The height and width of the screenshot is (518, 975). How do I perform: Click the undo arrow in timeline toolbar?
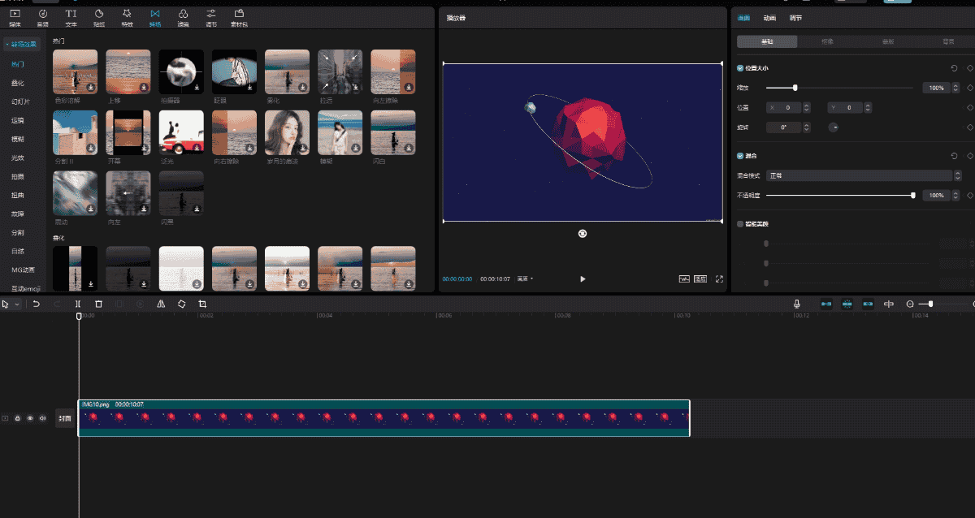[x=37, y=304]
